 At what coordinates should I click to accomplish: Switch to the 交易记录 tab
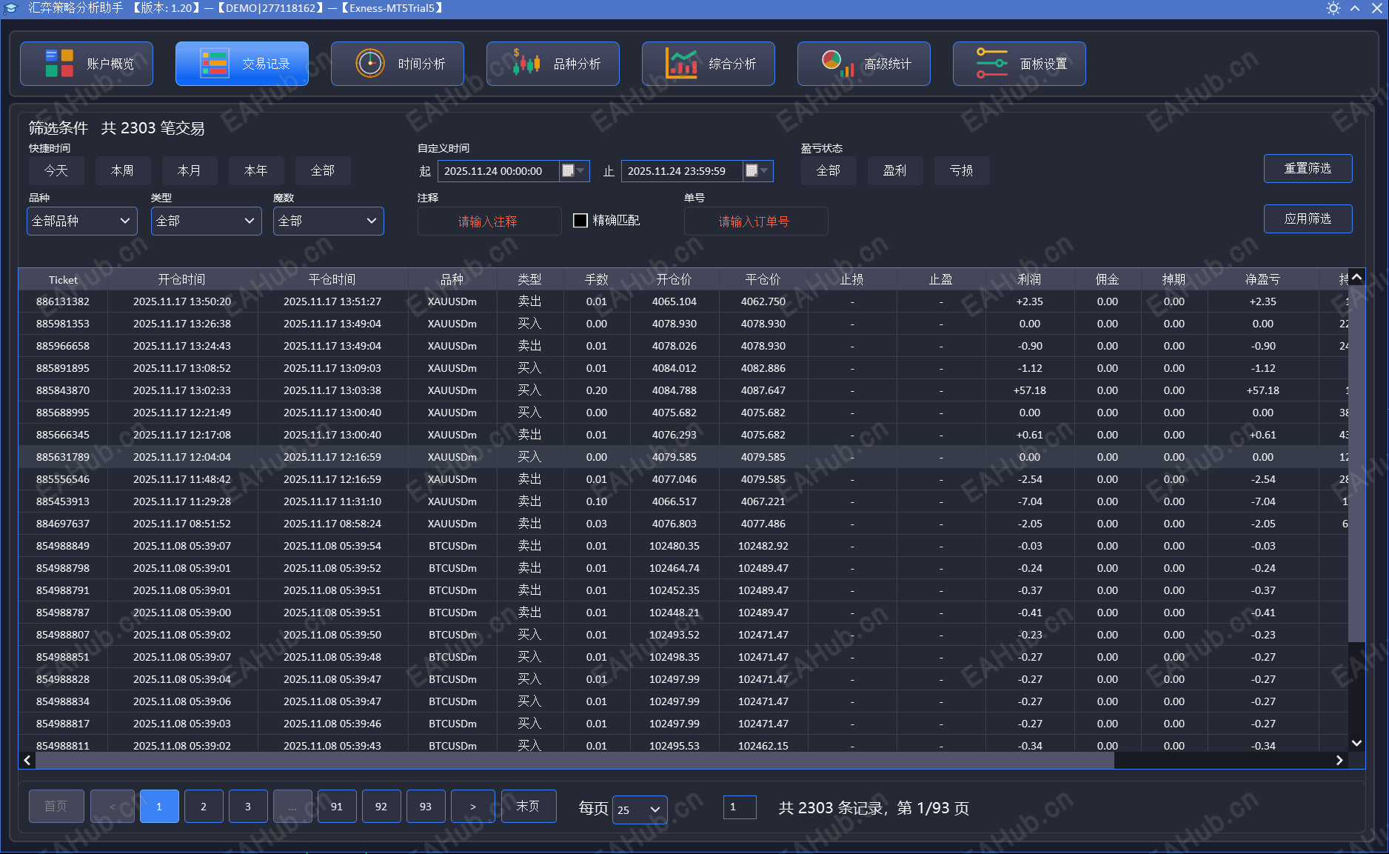pos(242,64)
